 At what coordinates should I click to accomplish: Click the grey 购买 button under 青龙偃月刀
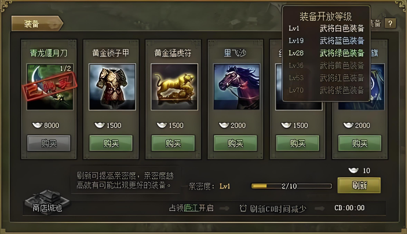(x=49, y=143)
